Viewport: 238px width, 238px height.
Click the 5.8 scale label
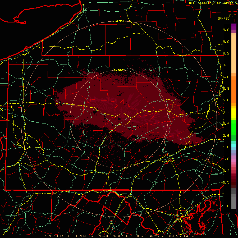pos(226,89)
